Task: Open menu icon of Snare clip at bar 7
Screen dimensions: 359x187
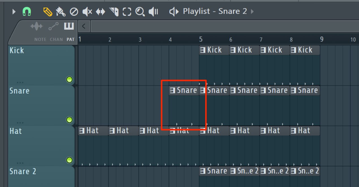Action: pos(263,91)
